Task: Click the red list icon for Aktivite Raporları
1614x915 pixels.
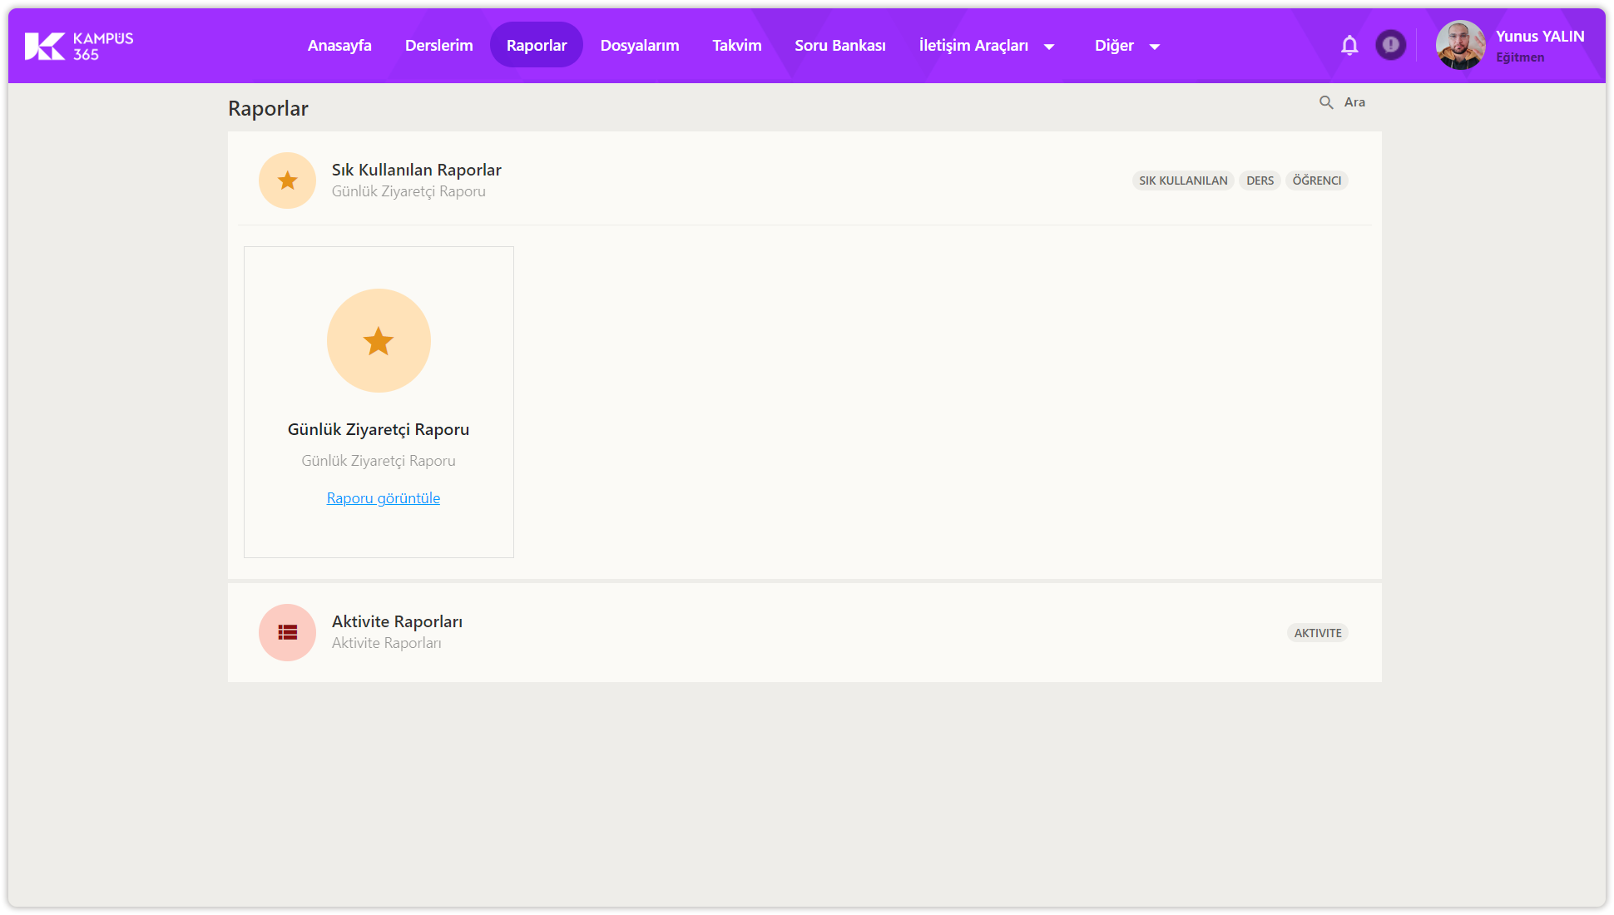Action: click(287, 633)
